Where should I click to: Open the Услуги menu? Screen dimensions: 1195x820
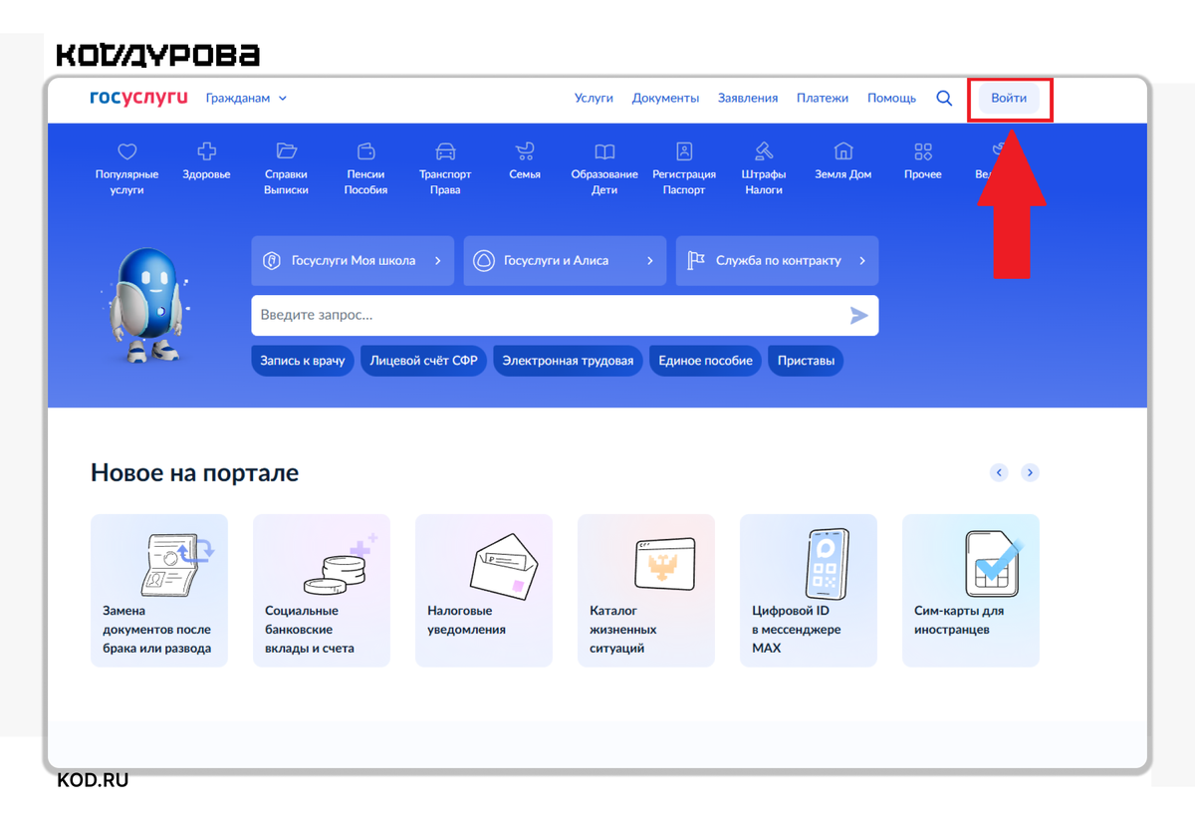click(594, 99)
